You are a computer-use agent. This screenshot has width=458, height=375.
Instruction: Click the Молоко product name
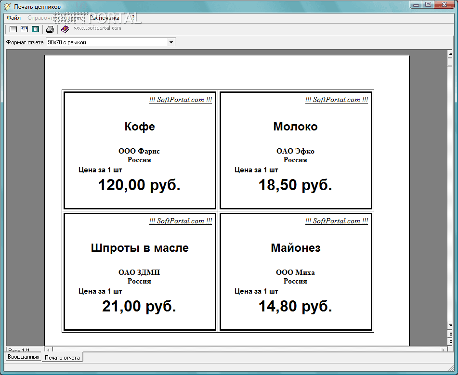(295, 127)
